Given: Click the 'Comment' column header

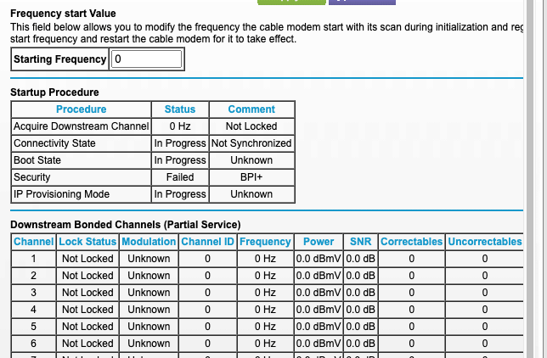Looking at the screenshot, I should [251, 109].
